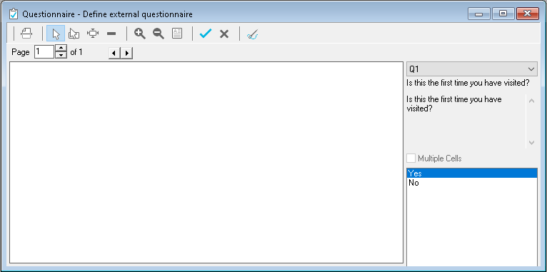Click the blue signature pen icon
The image size is (547, 272).
252,34
